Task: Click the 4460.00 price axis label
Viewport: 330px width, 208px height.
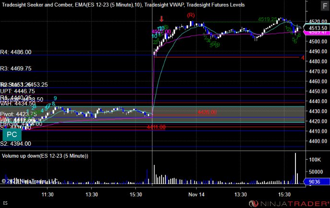Action: pos(318,81)
